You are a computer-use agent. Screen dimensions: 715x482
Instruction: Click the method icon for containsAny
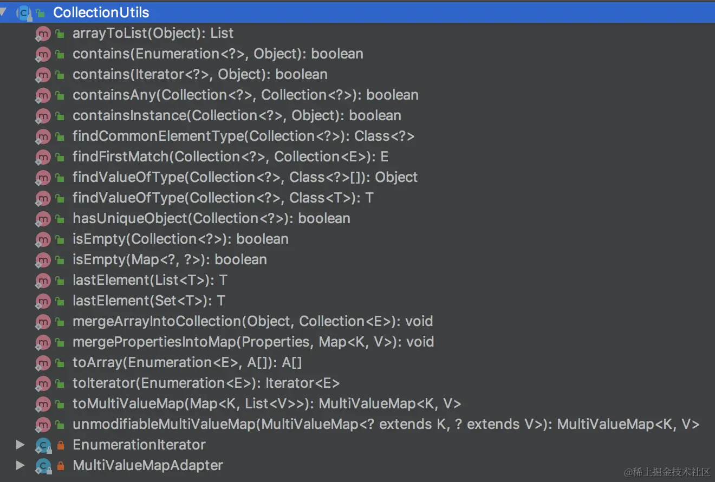pos(43,95)
